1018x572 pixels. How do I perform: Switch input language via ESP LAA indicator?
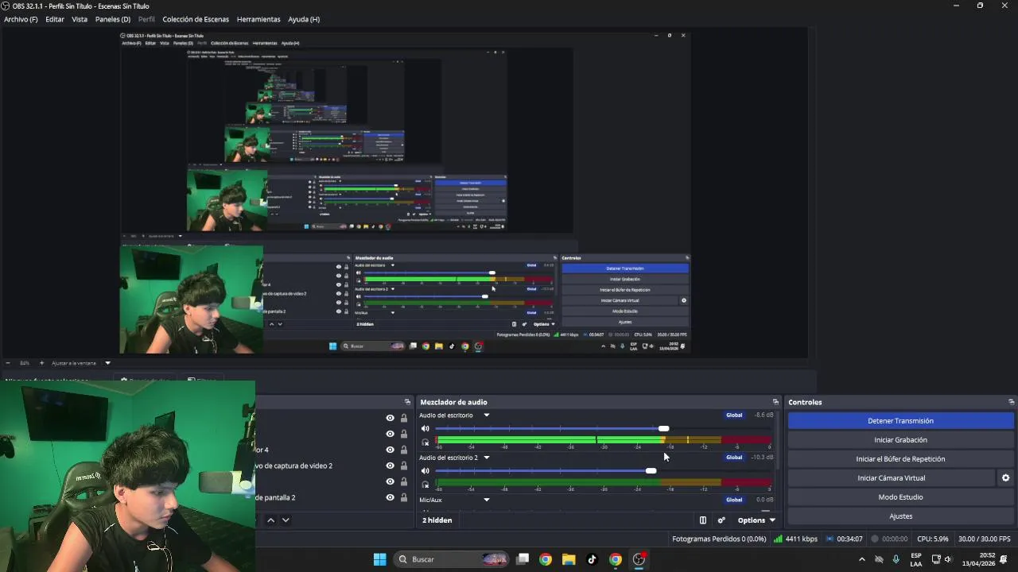916,559
